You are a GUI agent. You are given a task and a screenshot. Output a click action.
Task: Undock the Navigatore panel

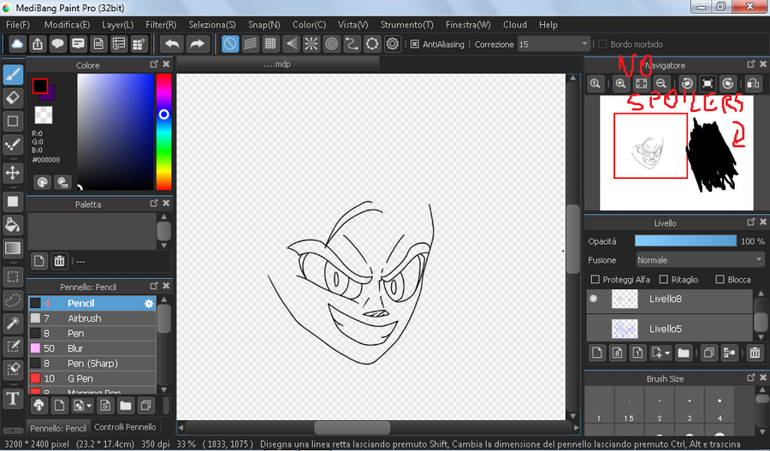click(751, 64)
